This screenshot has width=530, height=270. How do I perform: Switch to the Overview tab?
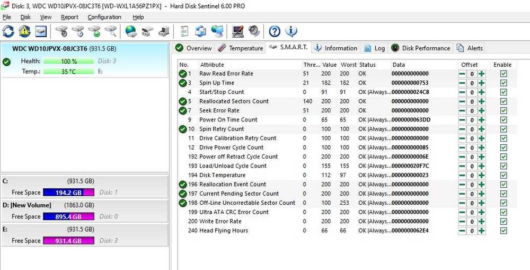(x=193, y=48)
